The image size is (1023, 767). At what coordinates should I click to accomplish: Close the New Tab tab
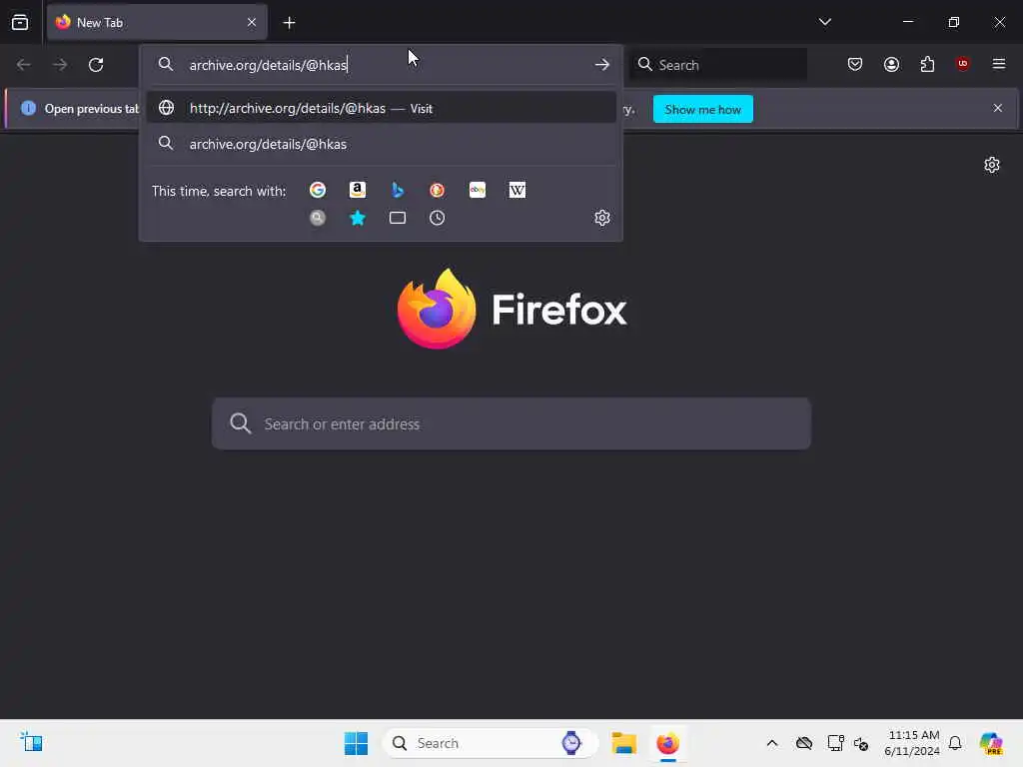click(x=252, y=22)
